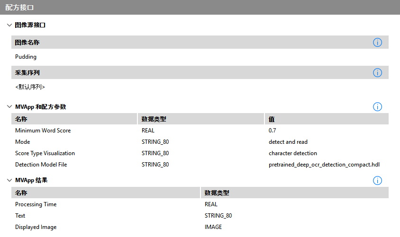This screenshot has width=400, height=237.
Task: Open info icon for MVApp 和配方参数
Action: pyautogui.click(x=377, y=107)
